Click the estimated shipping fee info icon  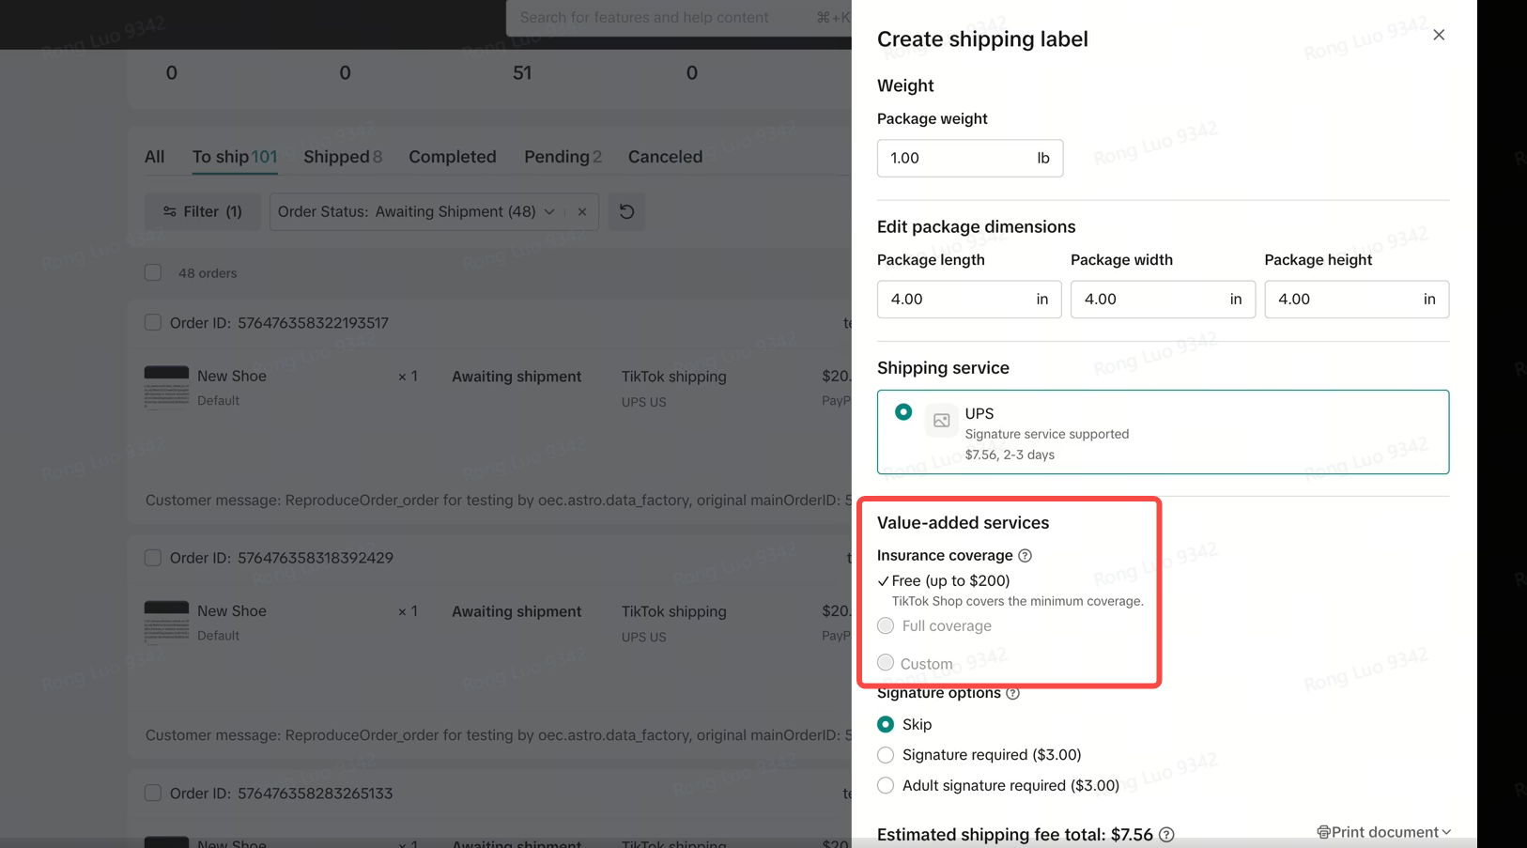tap(1166, 835)
